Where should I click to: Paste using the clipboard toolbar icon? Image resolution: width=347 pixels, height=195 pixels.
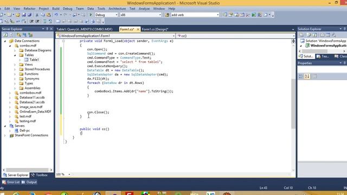48,15
